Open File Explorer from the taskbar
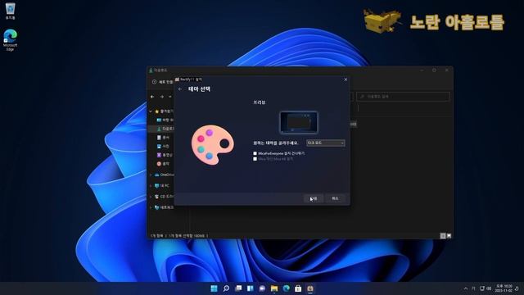Image resolution: width=524 pixels, height=295 pixels. 274,288
